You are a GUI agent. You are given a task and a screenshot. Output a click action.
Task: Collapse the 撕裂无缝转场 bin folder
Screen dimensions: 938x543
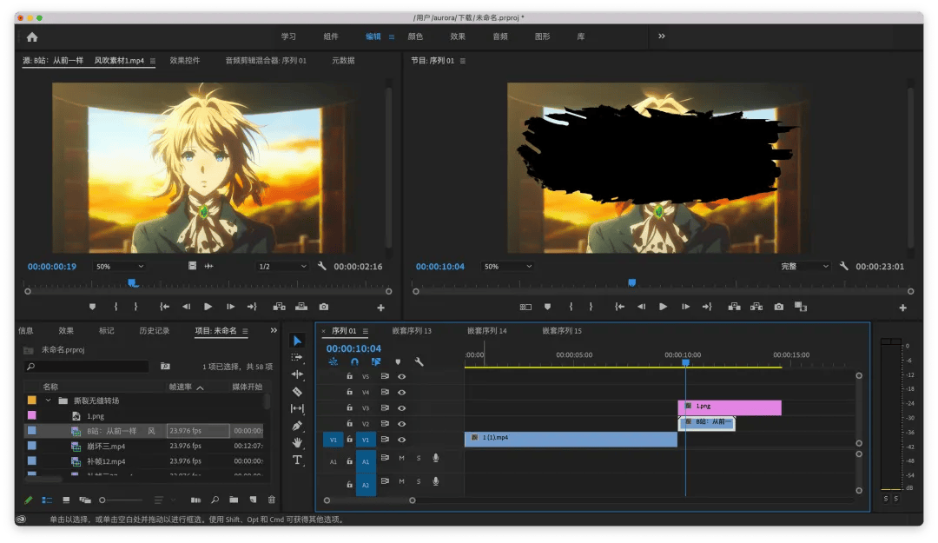[x=48, y=401]
